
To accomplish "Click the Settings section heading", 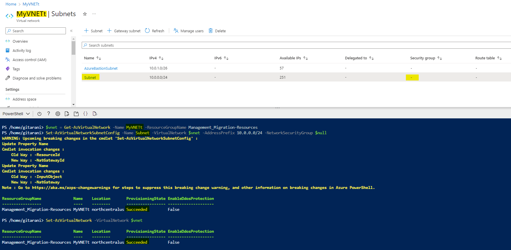I will pyautogui.click(x=12, y=90).
